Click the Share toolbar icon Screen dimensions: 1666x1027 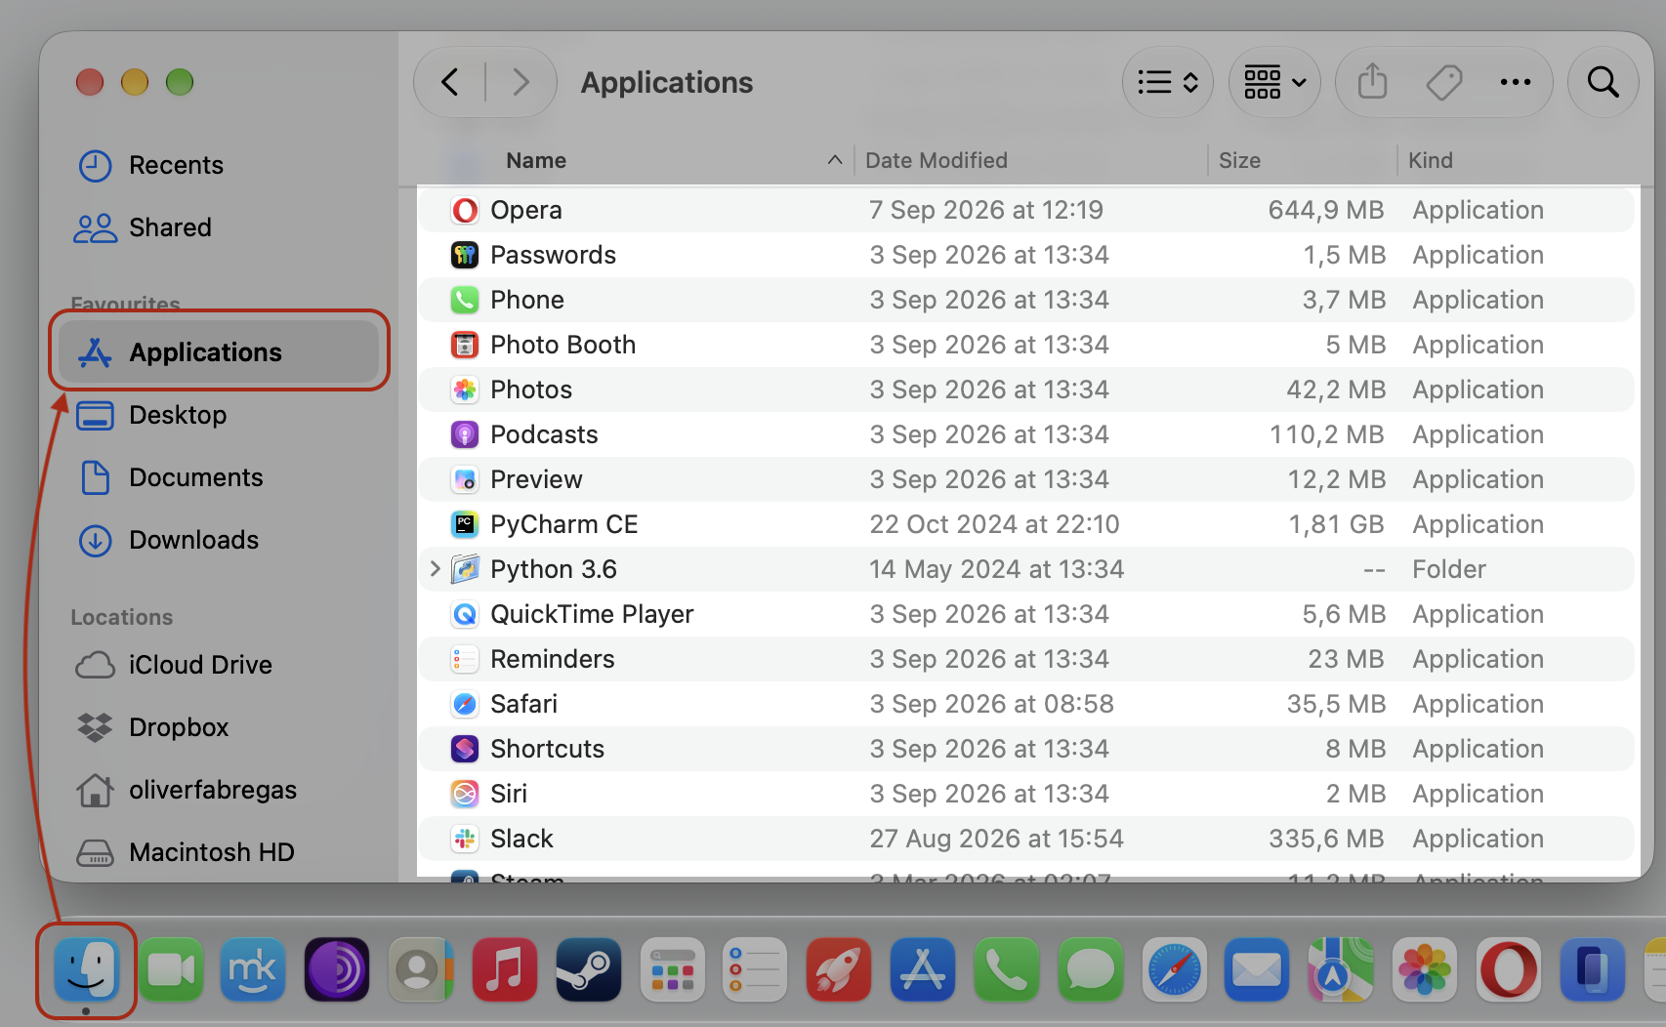click(1372, 82)
